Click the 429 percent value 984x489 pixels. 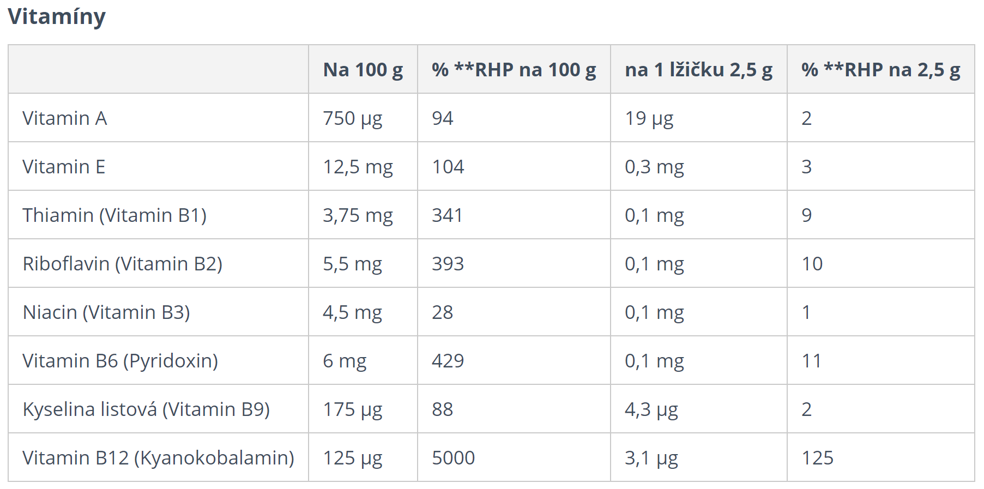point(448,361)
